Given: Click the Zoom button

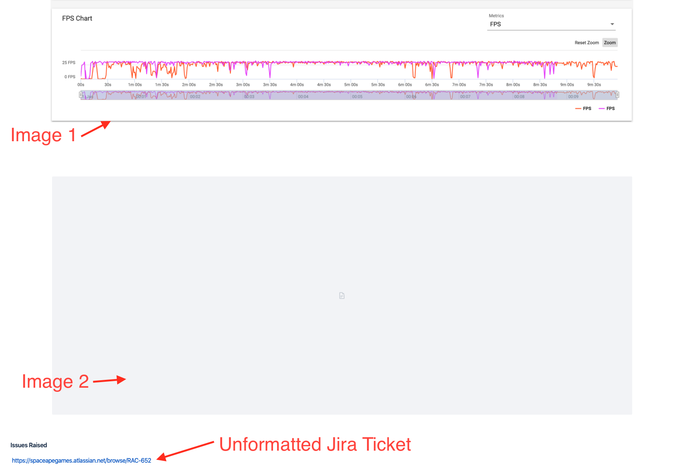Looking at the screenshot, I should coord(610,43).
